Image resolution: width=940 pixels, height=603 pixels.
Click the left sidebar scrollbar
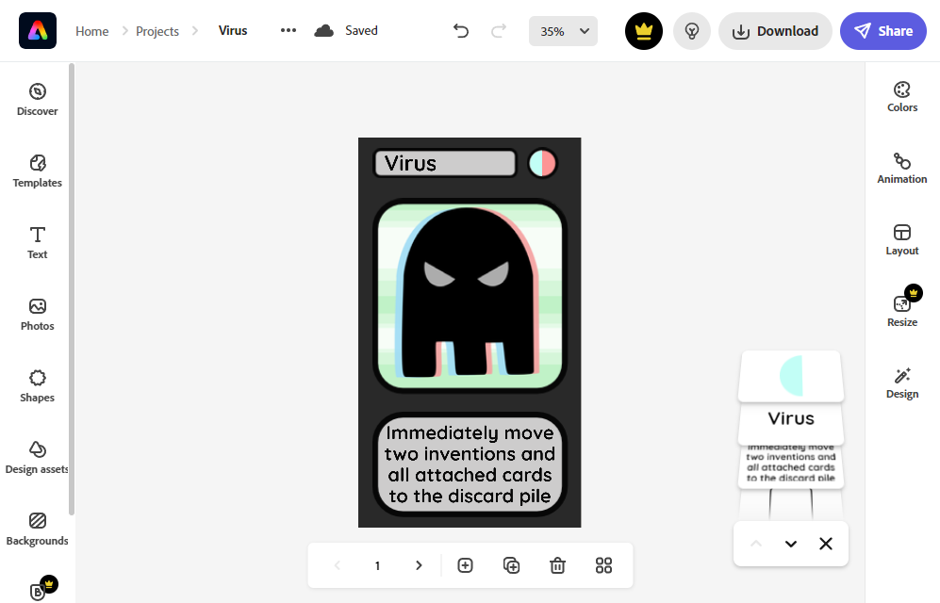[72, 288]
